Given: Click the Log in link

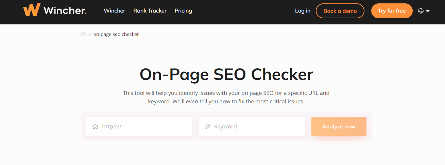Looking at the screenshot, I should [x=303, y=11].
